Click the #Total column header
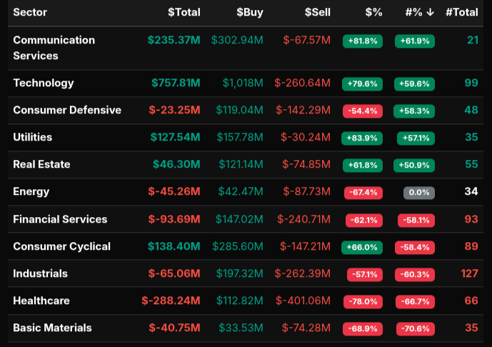 coord(461,12)
